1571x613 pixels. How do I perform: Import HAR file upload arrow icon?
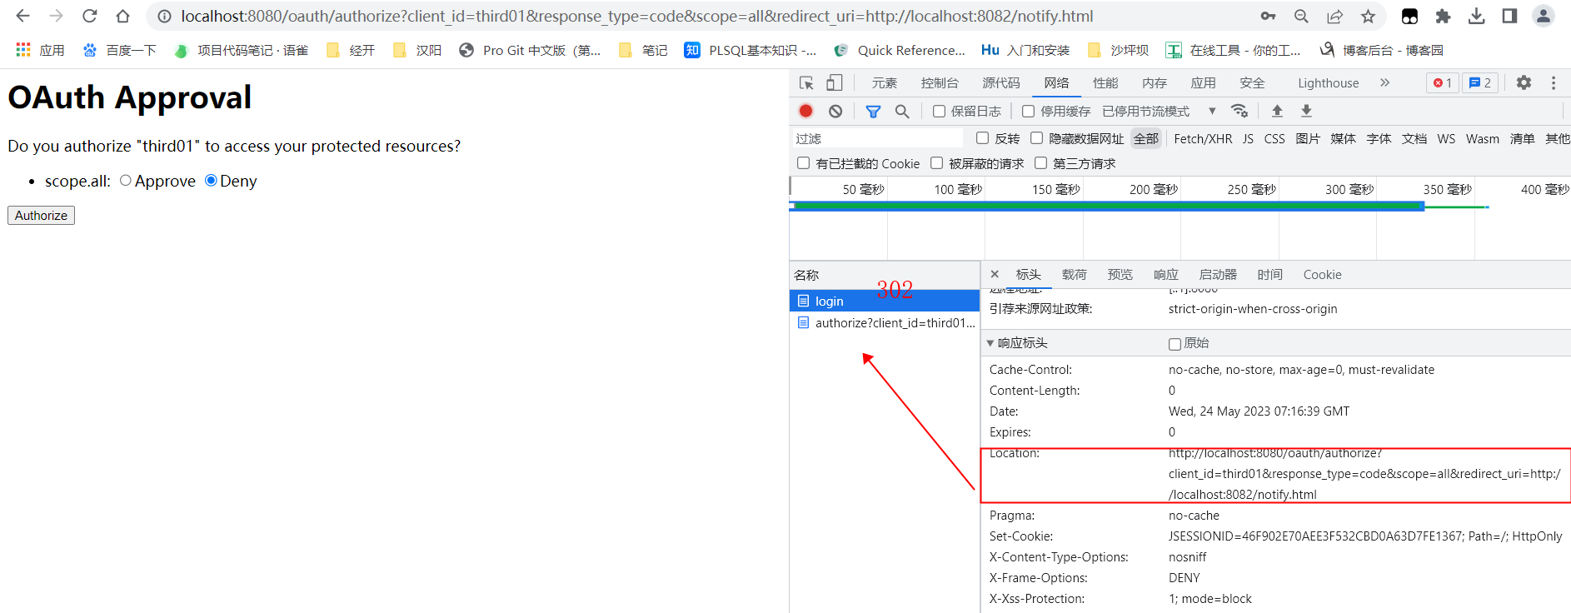(x=1277, y=111)
